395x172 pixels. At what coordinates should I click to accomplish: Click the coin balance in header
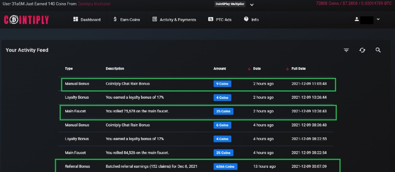tap(354, 3)
